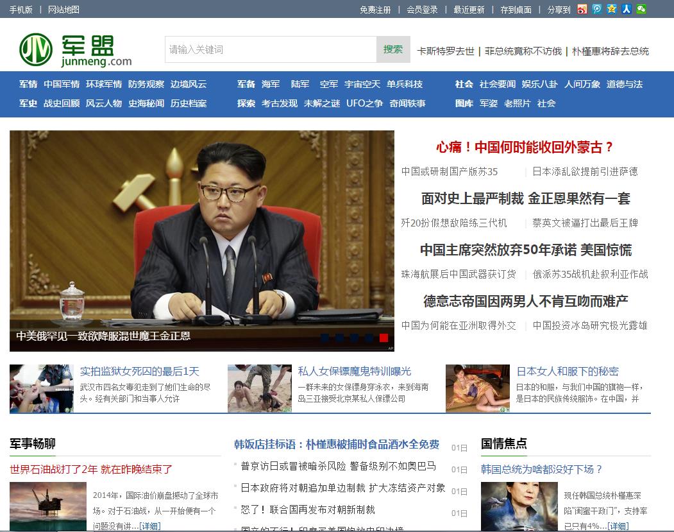Open 风云人物 in navigation bar
The width and height of the screenshot is (674, 532).
104,104
